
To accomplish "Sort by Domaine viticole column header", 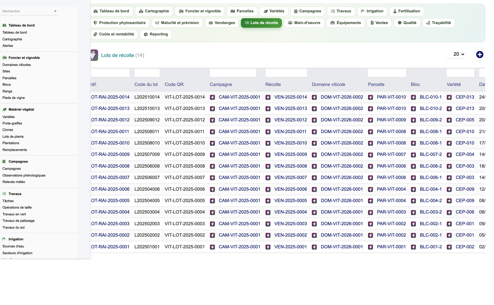I will point(328,84).
